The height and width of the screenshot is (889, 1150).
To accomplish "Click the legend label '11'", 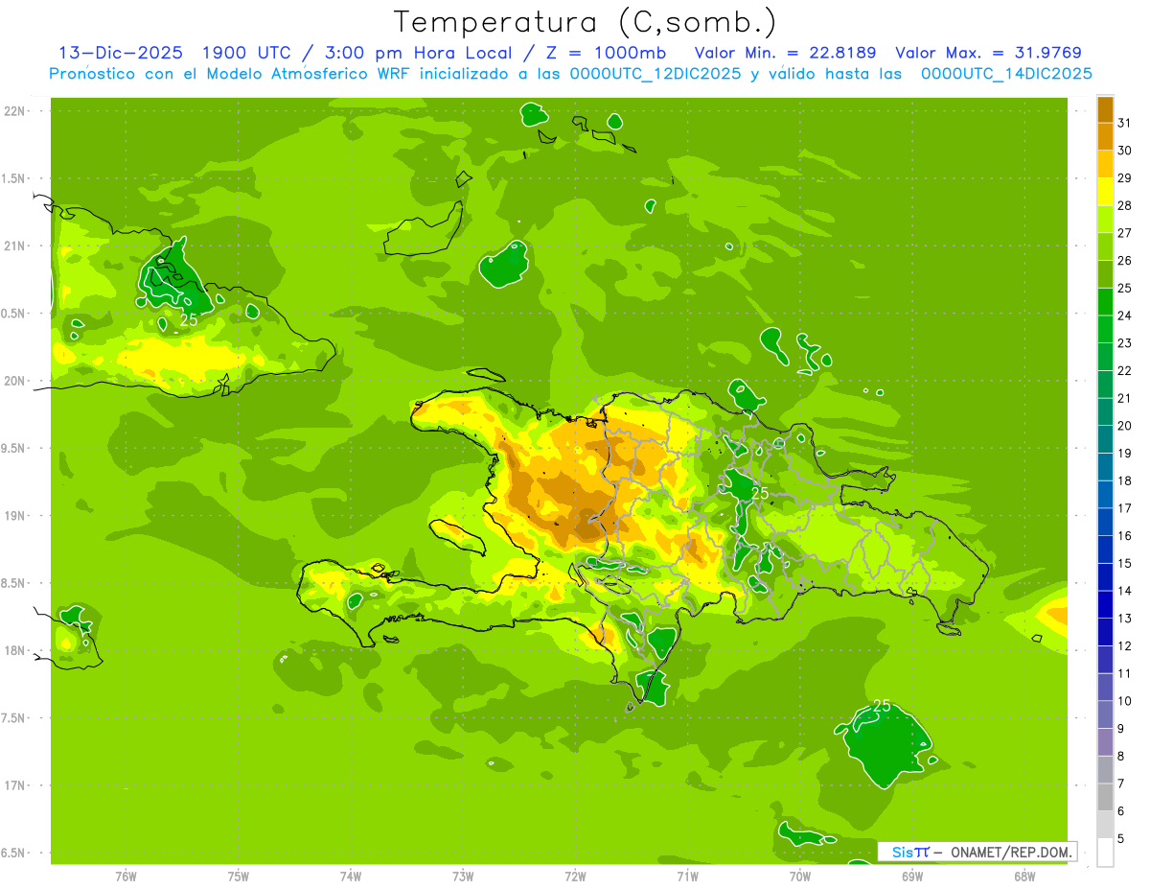I will pyautogui.click(x=1124, y=674).
